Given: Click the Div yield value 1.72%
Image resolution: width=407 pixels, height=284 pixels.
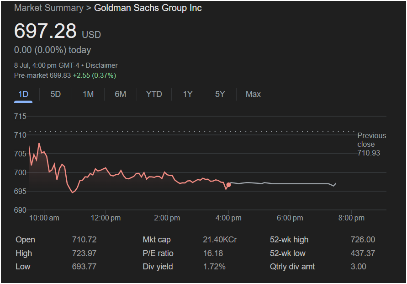Looking at the screenshot, I should pyautogui.click(x=214, y=266).
